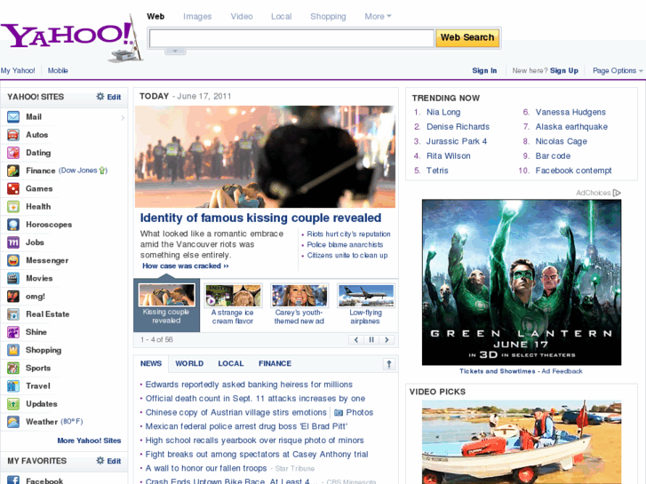The image size is (646, 484).
Task: Click the Autos car icon
Action: pos(13,135)
